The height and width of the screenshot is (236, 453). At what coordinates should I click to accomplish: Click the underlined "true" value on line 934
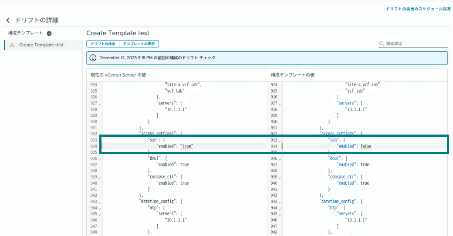point(187,146)
